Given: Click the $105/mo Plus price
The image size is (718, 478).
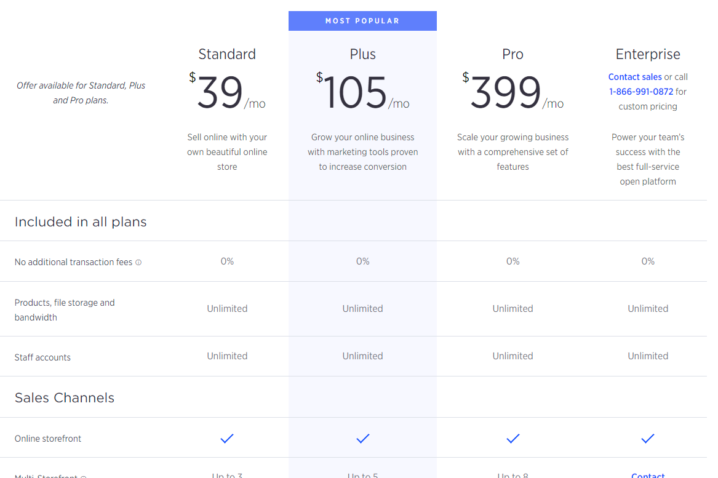Looking at the screenshot, I should [x=362, y=91].
